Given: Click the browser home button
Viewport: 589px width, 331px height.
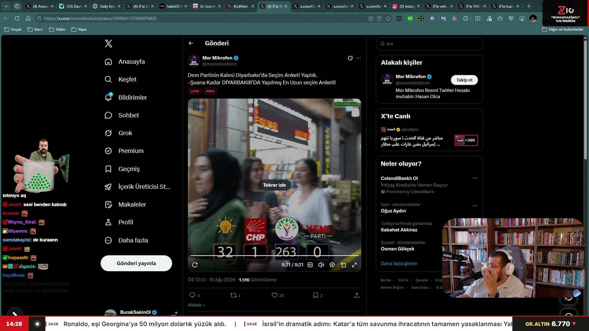Looking at the screenshot, I should (28, 18).
